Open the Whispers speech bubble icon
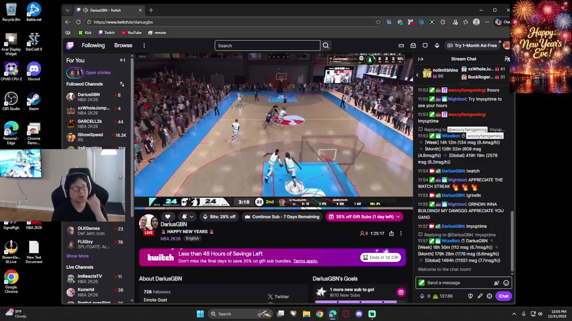Viewport: 572px width, 321px height. pyautogui.click(x=425, y=45)
